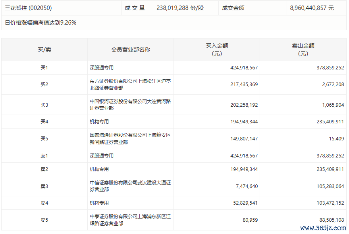Click the 机构专用 name in the 卖4 row
349x234 pixels.
pos(99,203)
